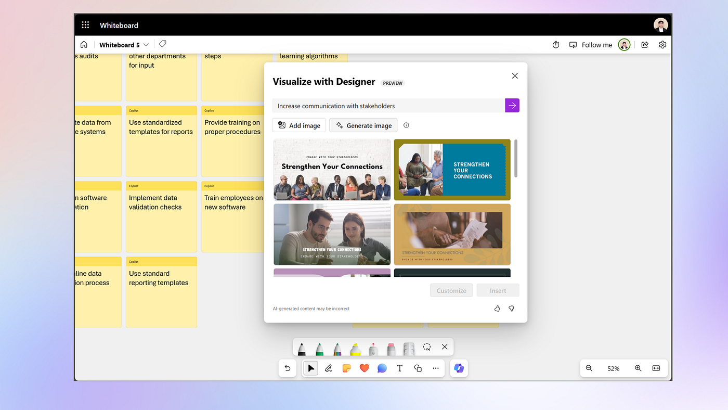Go to Whiteboard home icon
Screen dimensions: 728x410
tap(84, 45)
